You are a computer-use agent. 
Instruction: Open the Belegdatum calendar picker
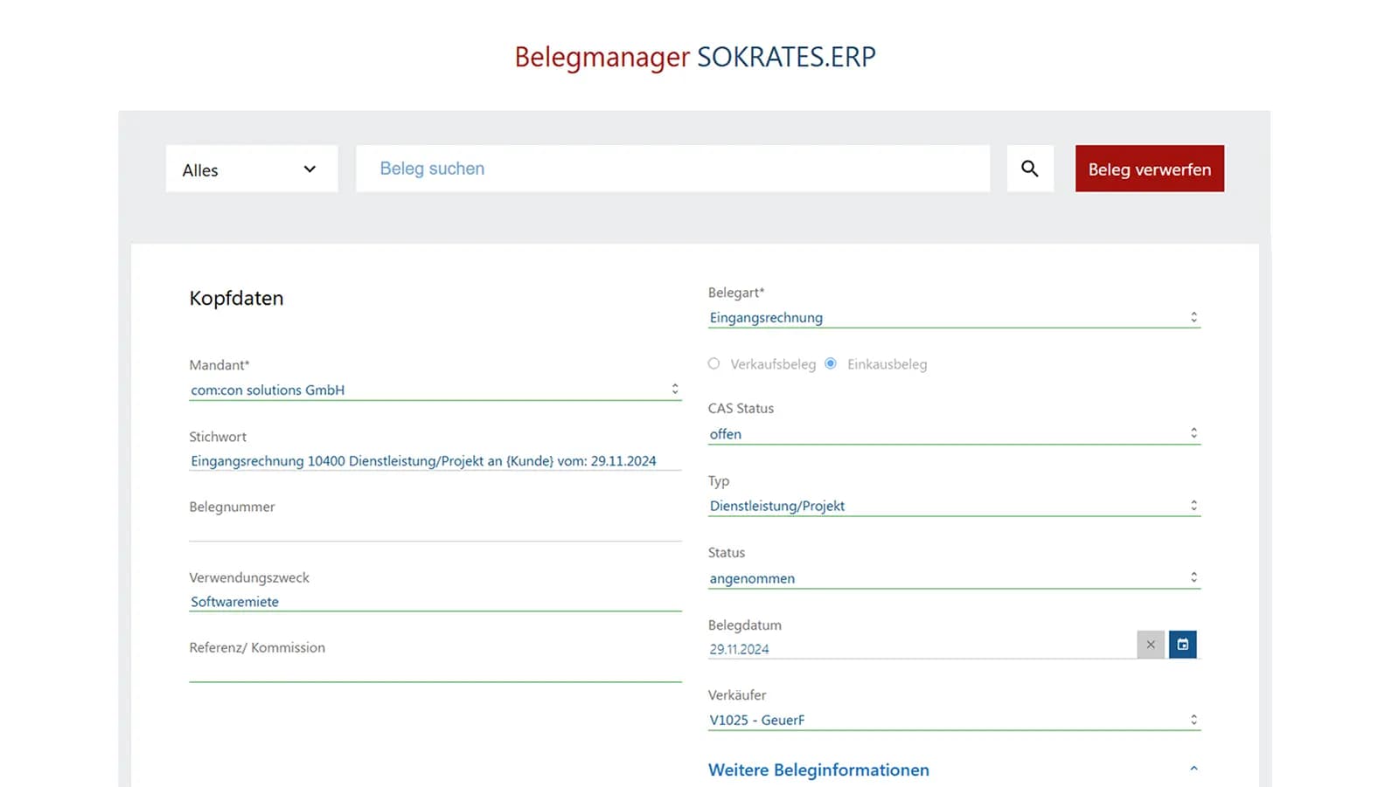[x=1182, y=645]
